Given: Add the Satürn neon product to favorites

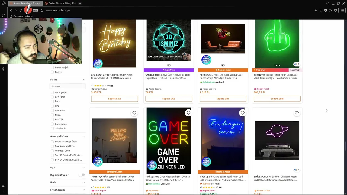Looking at the screenshot, I should coord(297,113).
